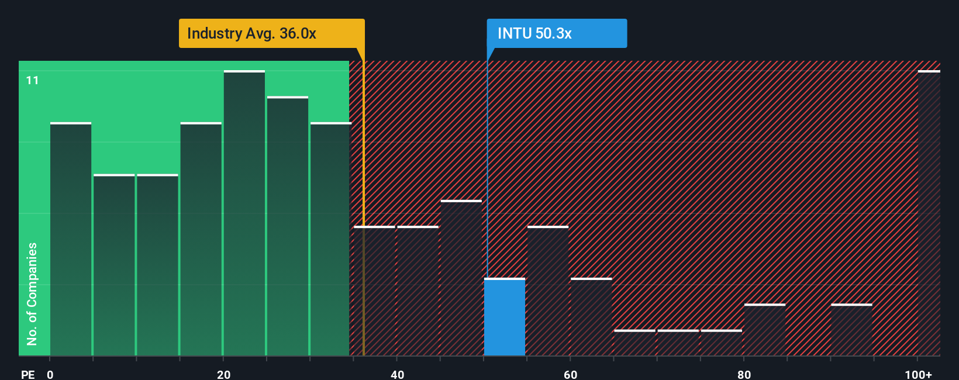959x380 pixels.
Task: Click the PE axis label
Action: tap(28, 374)
